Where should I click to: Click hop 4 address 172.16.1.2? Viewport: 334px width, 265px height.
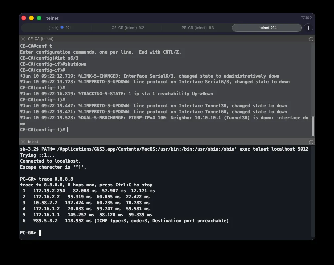click(x=47, y=209)
